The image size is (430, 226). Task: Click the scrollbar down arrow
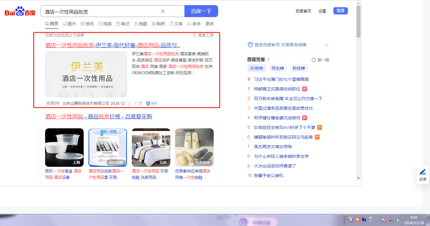coord(358,178)
